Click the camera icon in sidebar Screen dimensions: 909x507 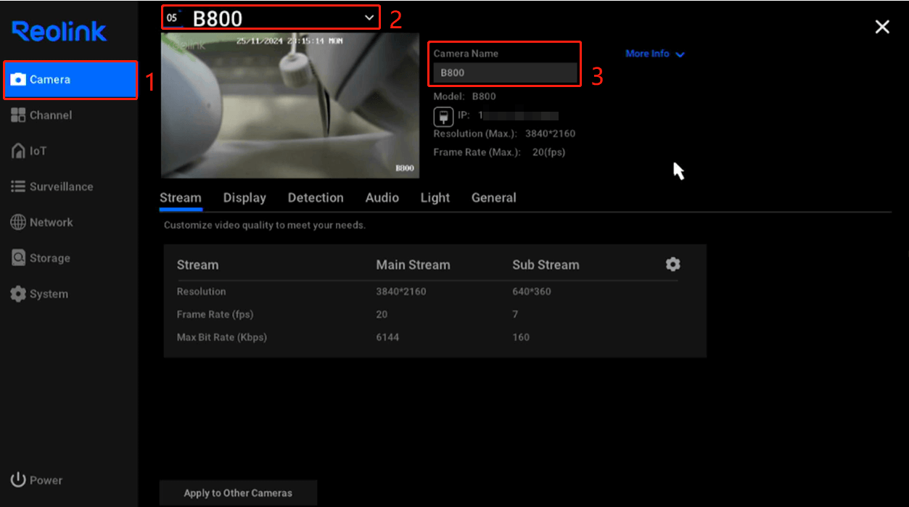(18, 80)
